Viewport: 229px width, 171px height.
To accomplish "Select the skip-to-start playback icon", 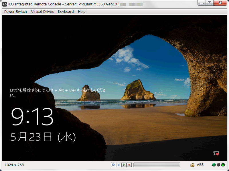I will (114, 164).
